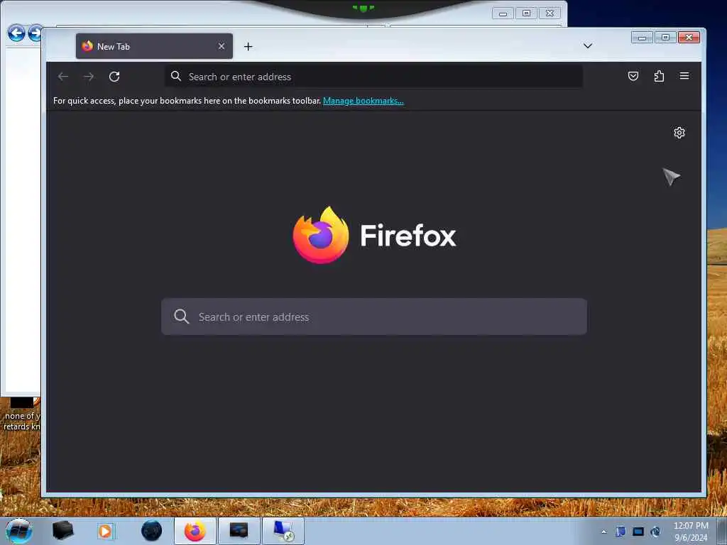Open the dark window taskbar icon

pyautogui.click(x=239, y=531)
